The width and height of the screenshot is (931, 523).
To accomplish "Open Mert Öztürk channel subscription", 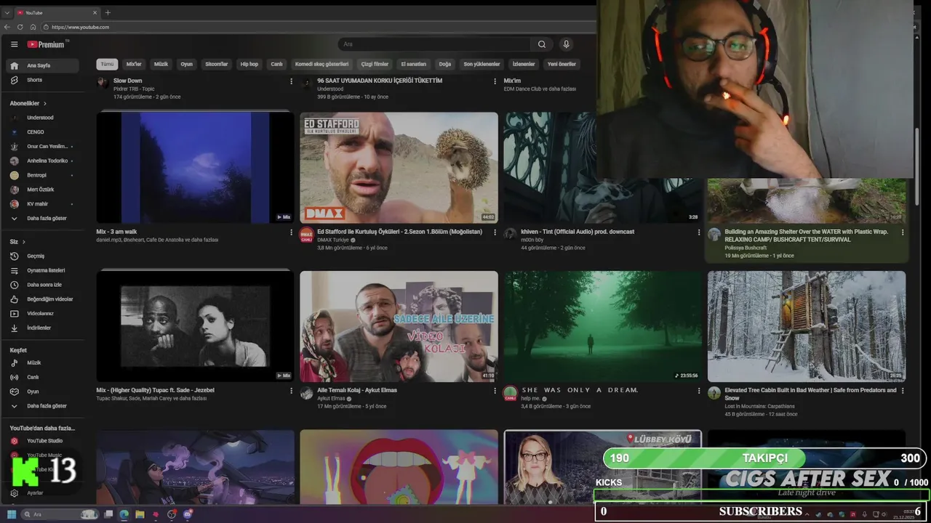I will pos(41,190).
